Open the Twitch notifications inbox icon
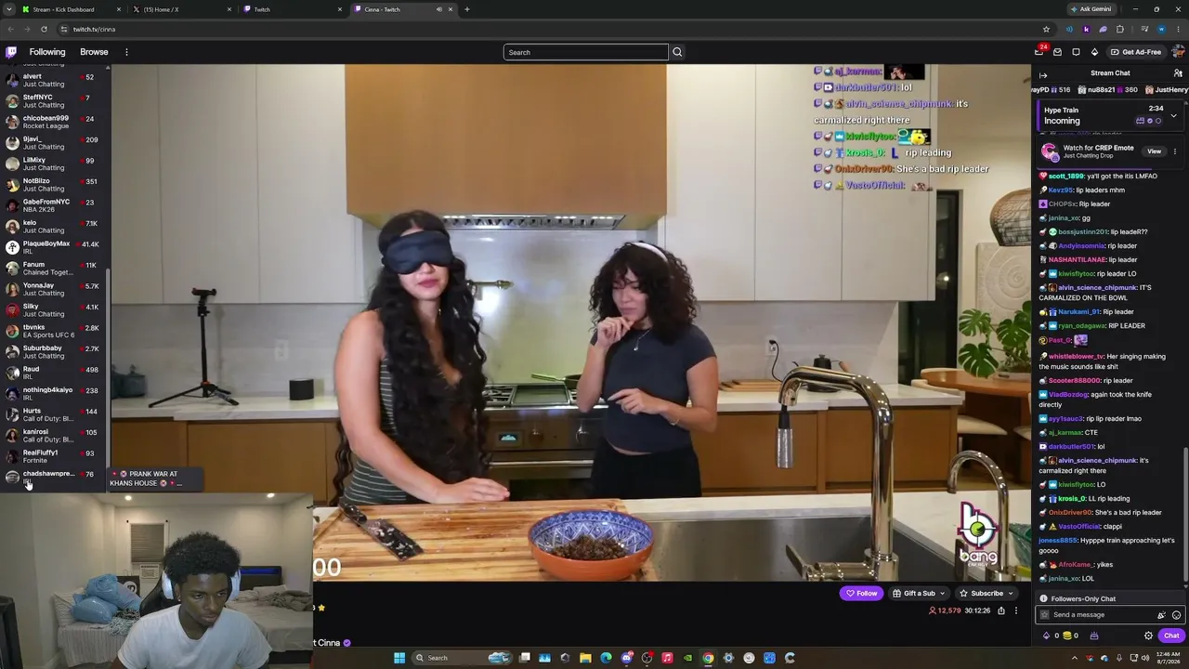Image resolution: width=1189 pixels, height=669 pixels. 1058,52
